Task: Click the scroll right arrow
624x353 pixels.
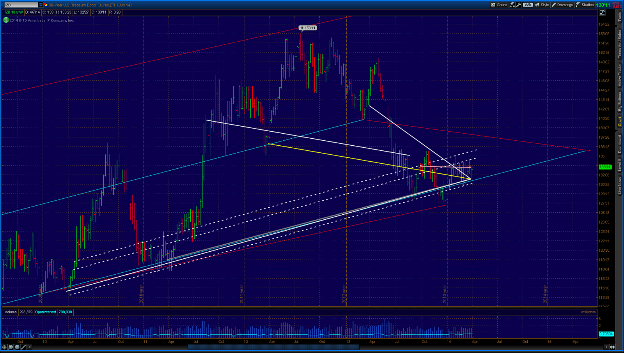Action: pos(606,347)
